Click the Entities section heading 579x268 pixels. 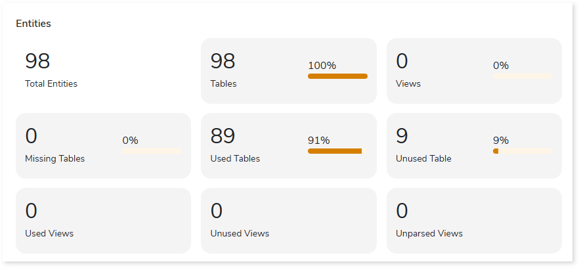pyautogui.click(x=33, y=24)
